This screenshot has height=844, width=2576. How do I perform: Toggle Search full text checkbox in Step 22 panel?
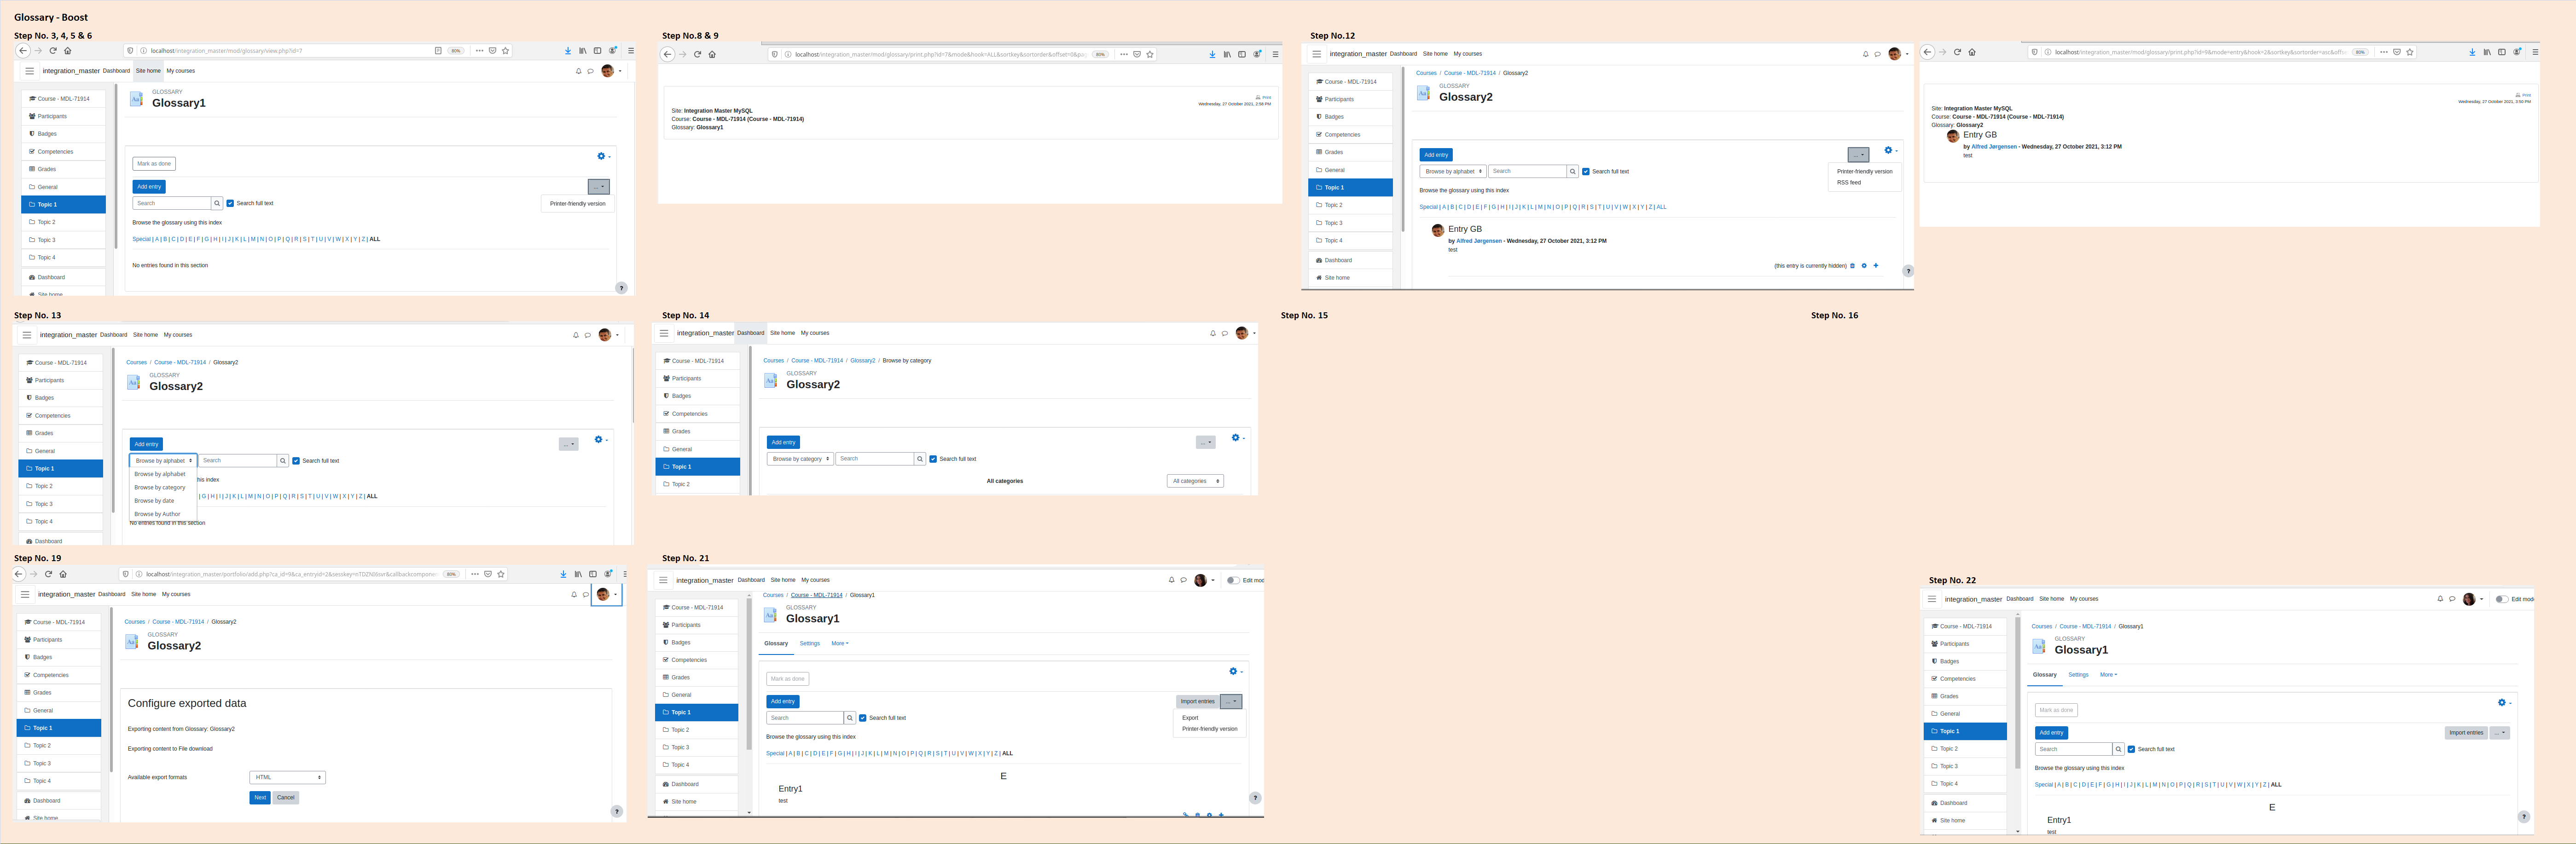(x=2131, y=749)
